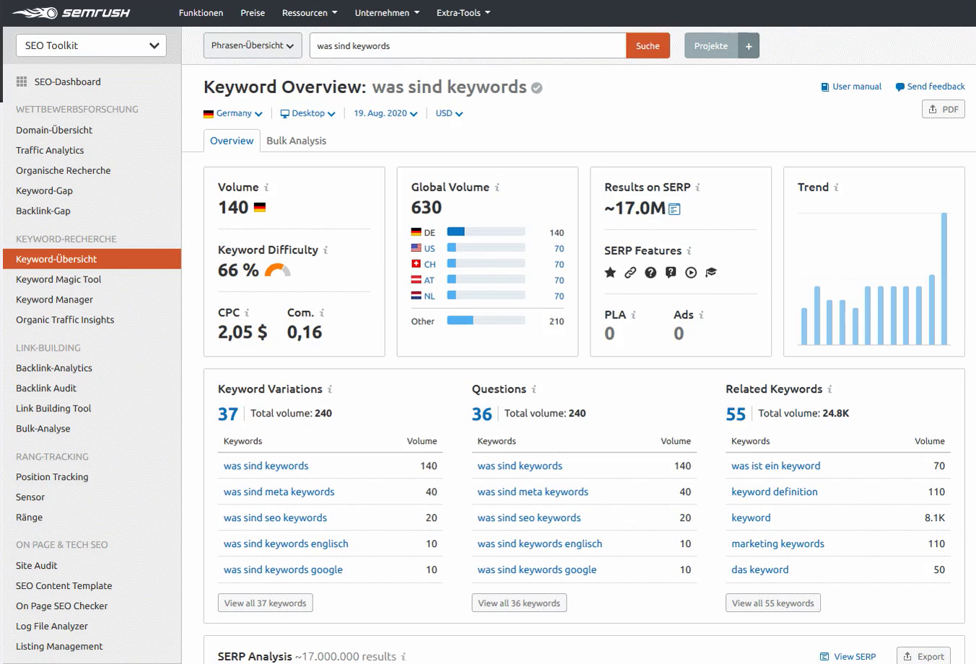Click the plus button next to Projekte
The image size is (976, 664).
[749, 45]
